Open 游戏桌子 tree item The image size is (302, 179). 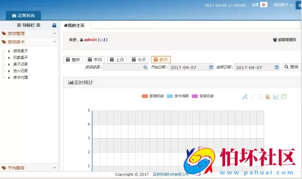21,51
